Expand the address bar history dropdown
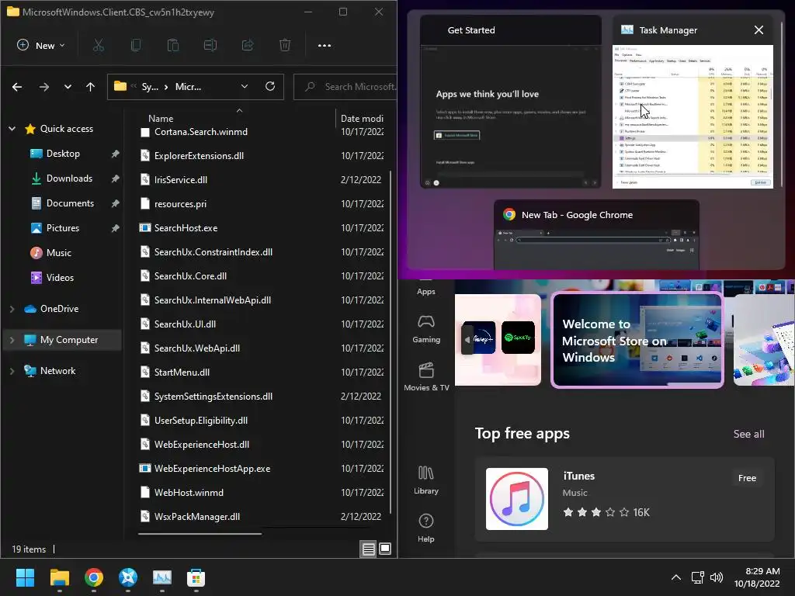This screenshot has width=795, height=596. (x=245, y=87)
